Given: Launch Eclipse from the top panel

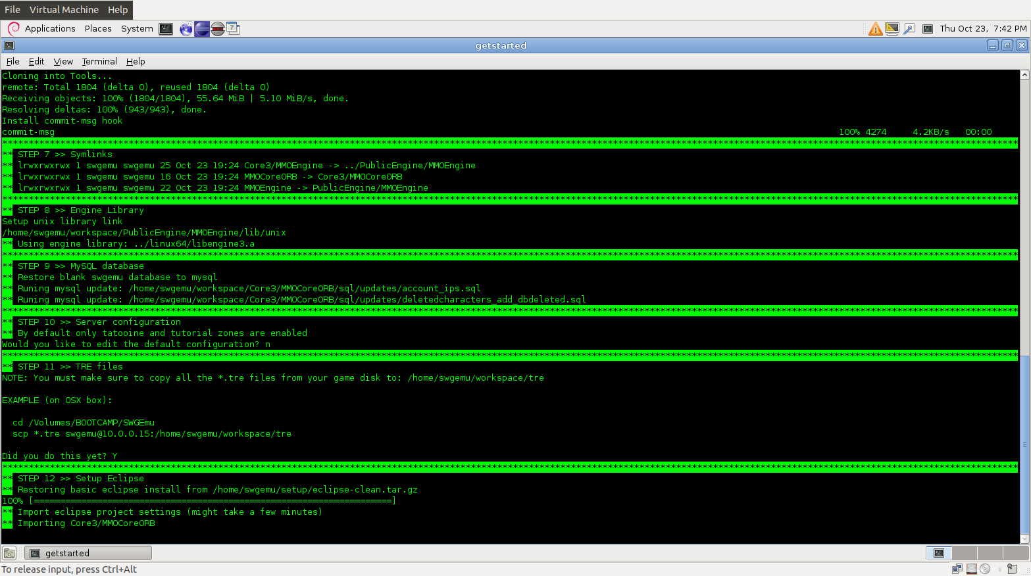Looking at the screenshot, I should click(202, 29).
